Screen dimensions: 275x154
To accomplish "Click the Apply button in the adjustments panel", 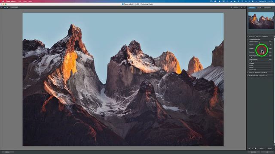I will [261, 148].
